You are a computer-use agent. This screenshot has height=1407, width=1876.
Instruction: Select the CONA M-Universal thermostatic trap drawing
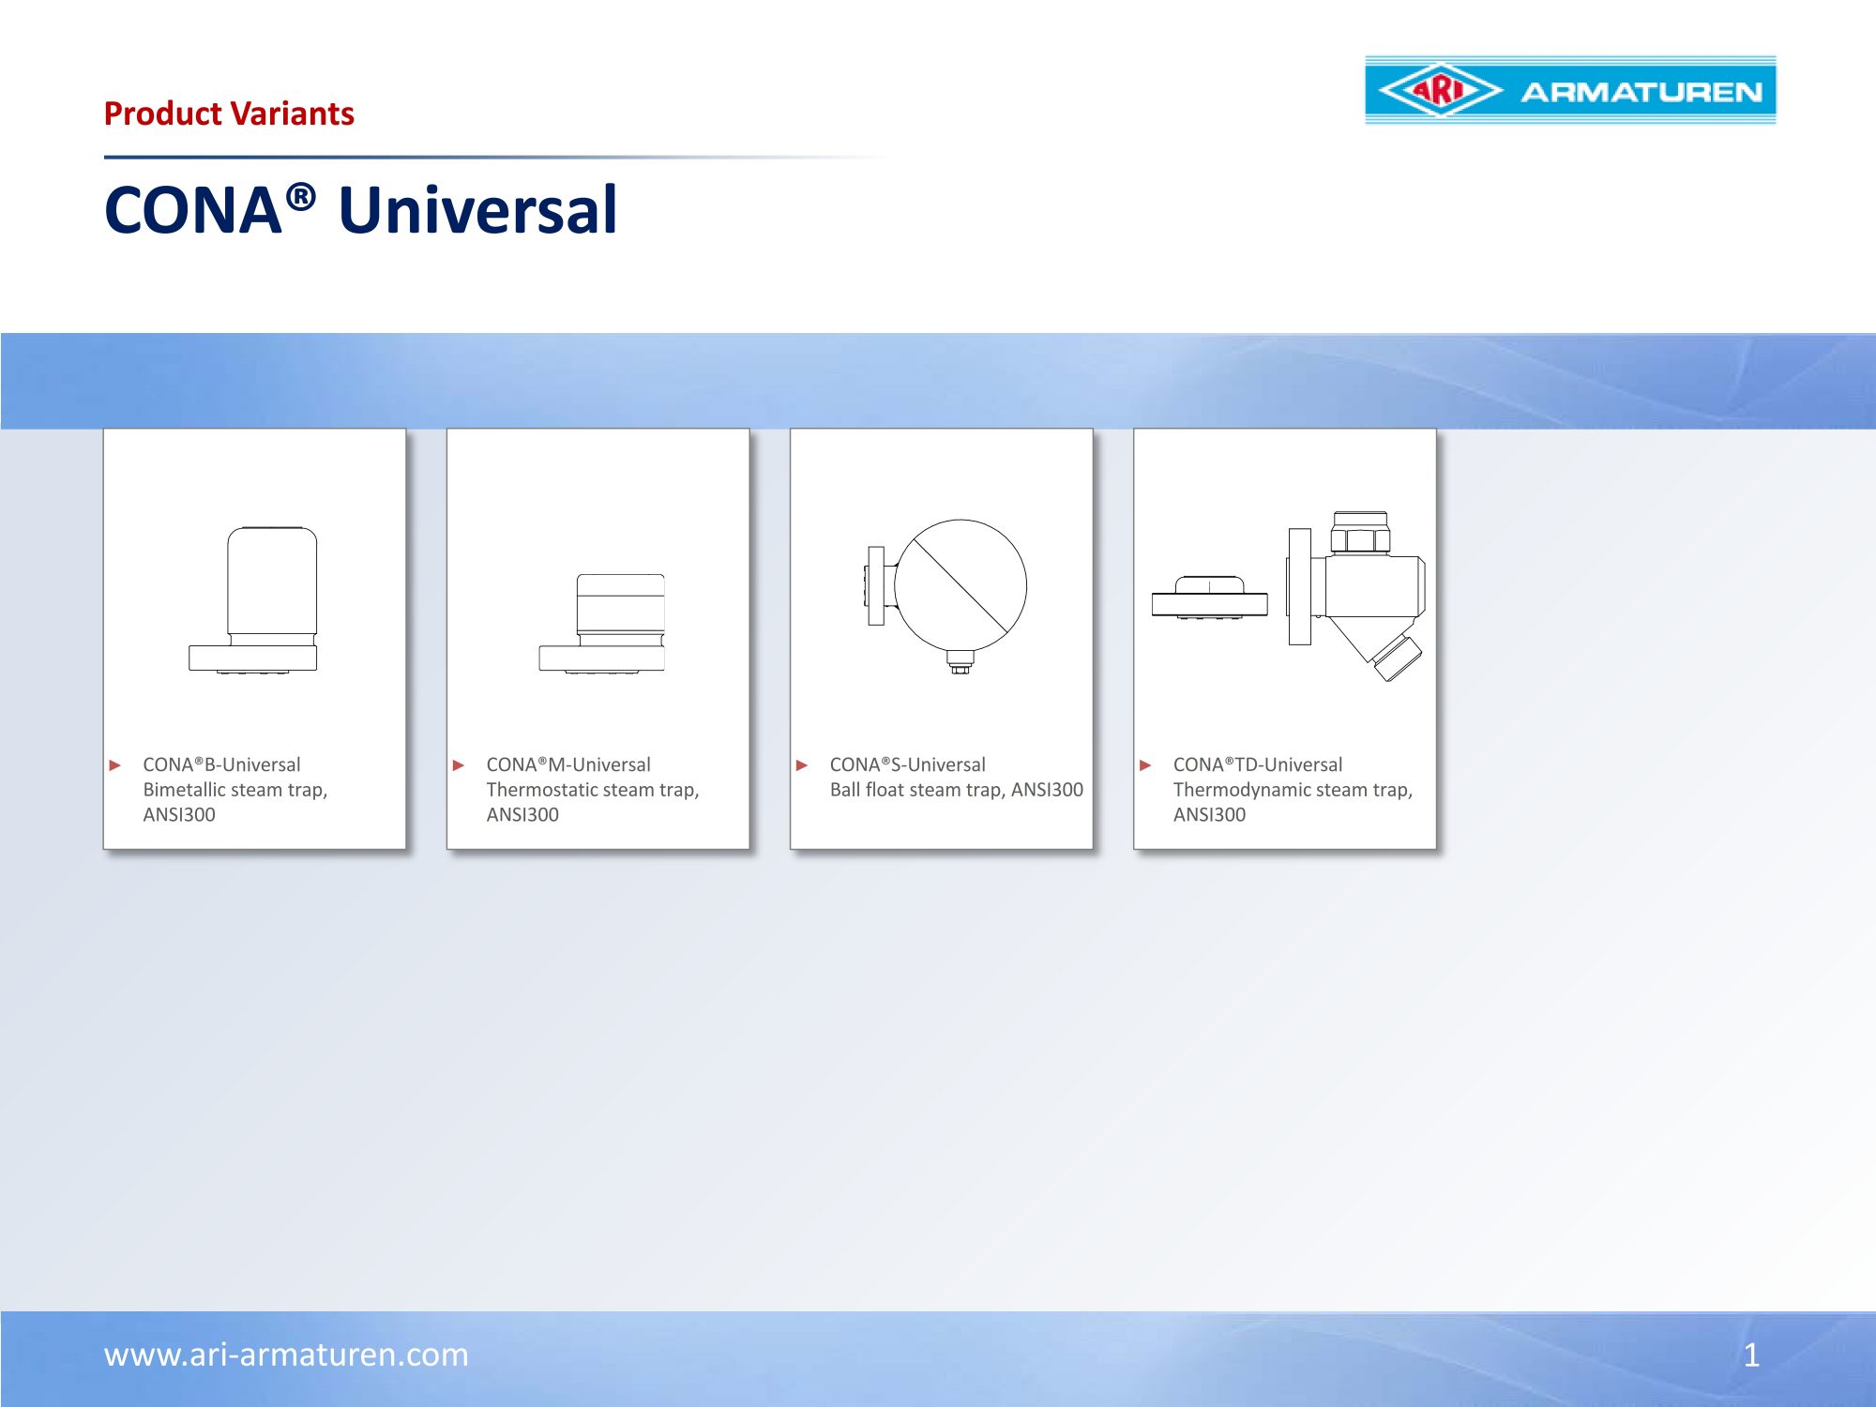coord(602,624)
